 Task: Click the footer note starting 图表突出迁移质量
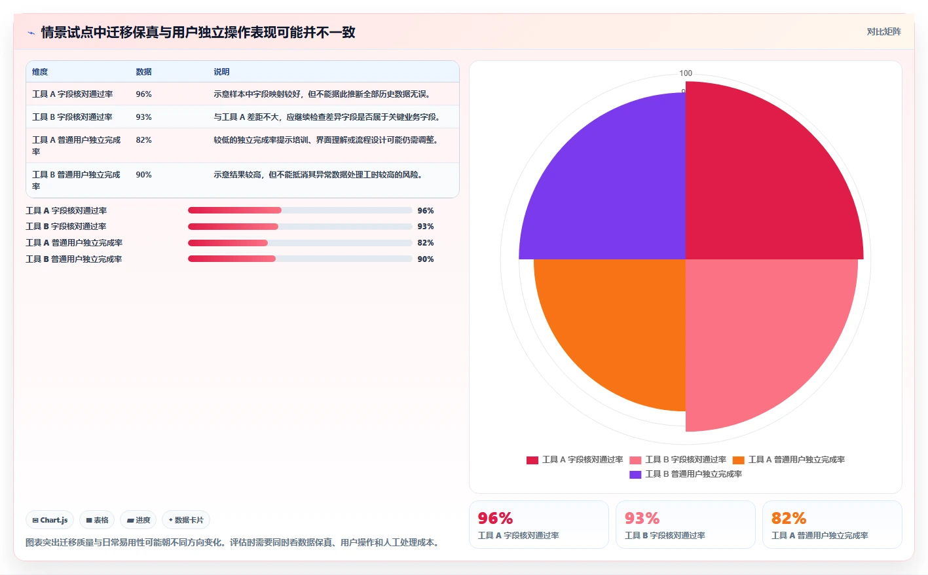tap(234, 542)
